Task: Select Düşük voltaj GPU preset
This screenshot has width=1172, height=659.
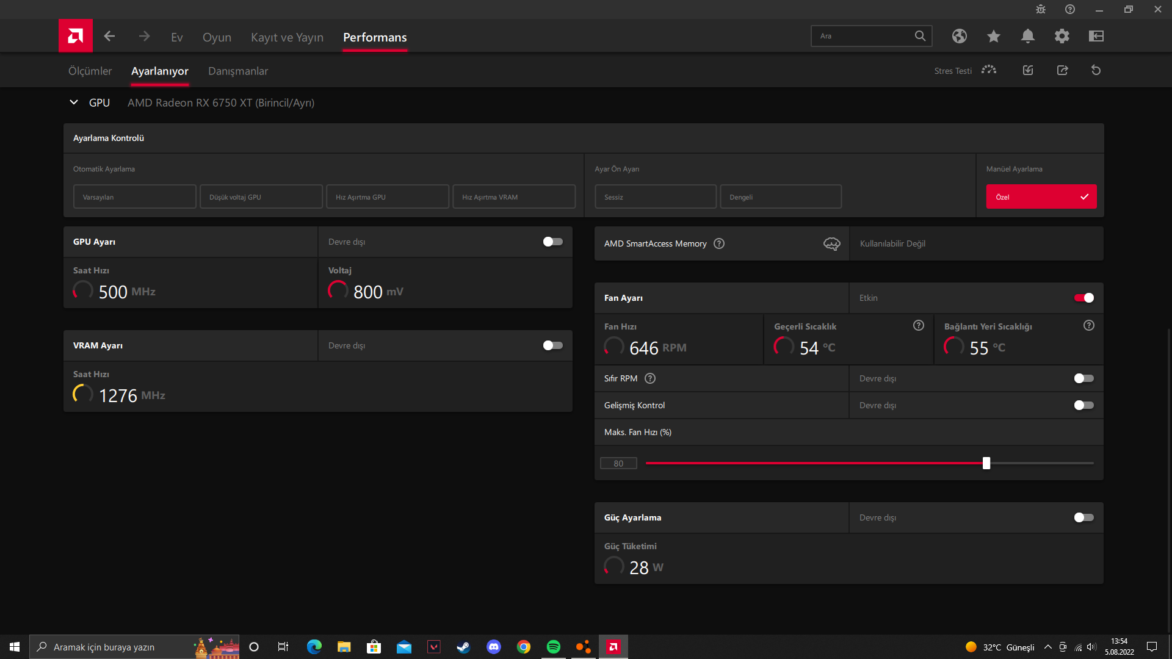Action: coord(261,196)
